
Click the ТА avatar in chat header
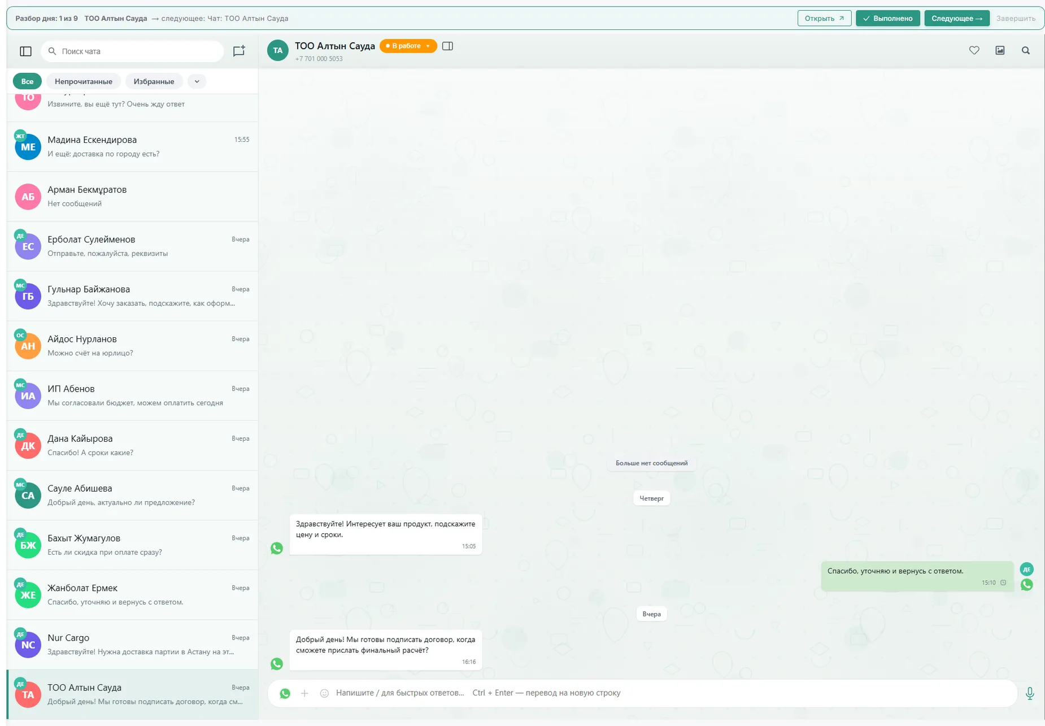277,50
